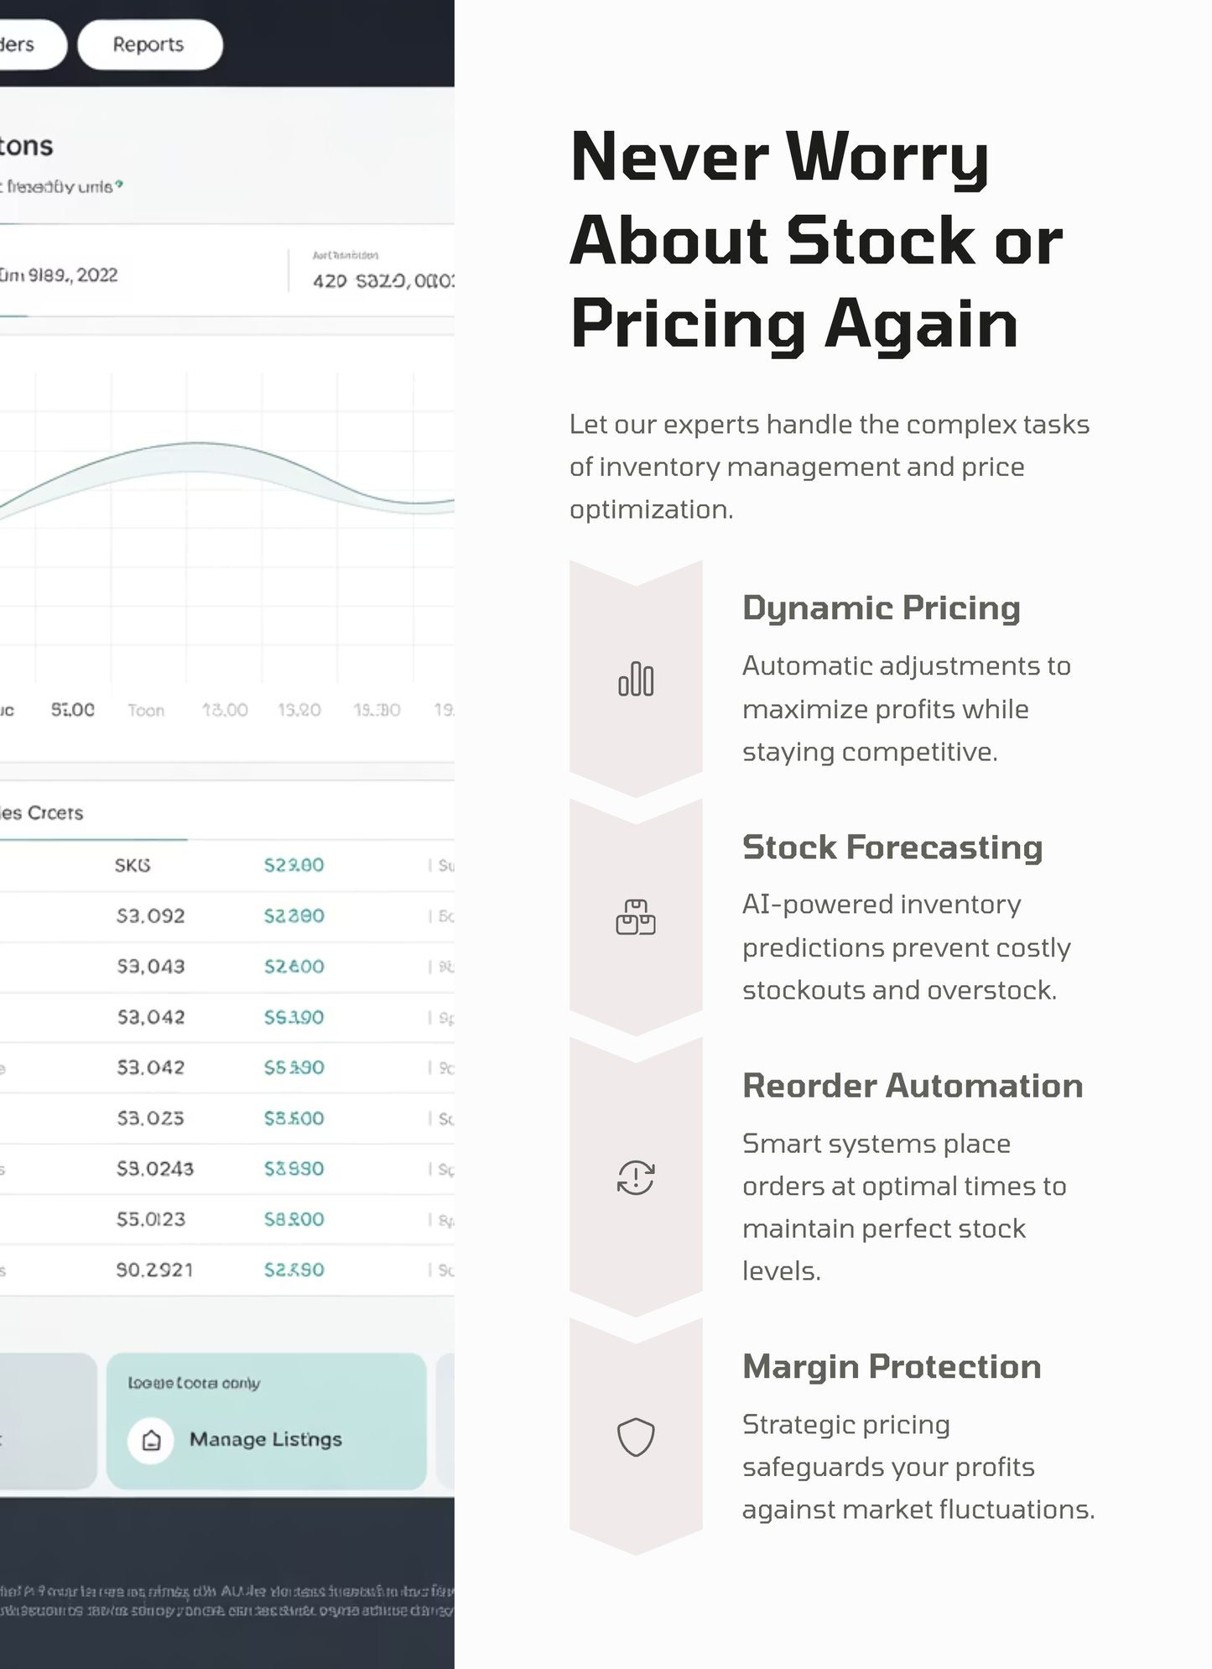Select the Reorder Automation refresh cycle icon
The image size is (1212, 1669).
click(637, 1179)
